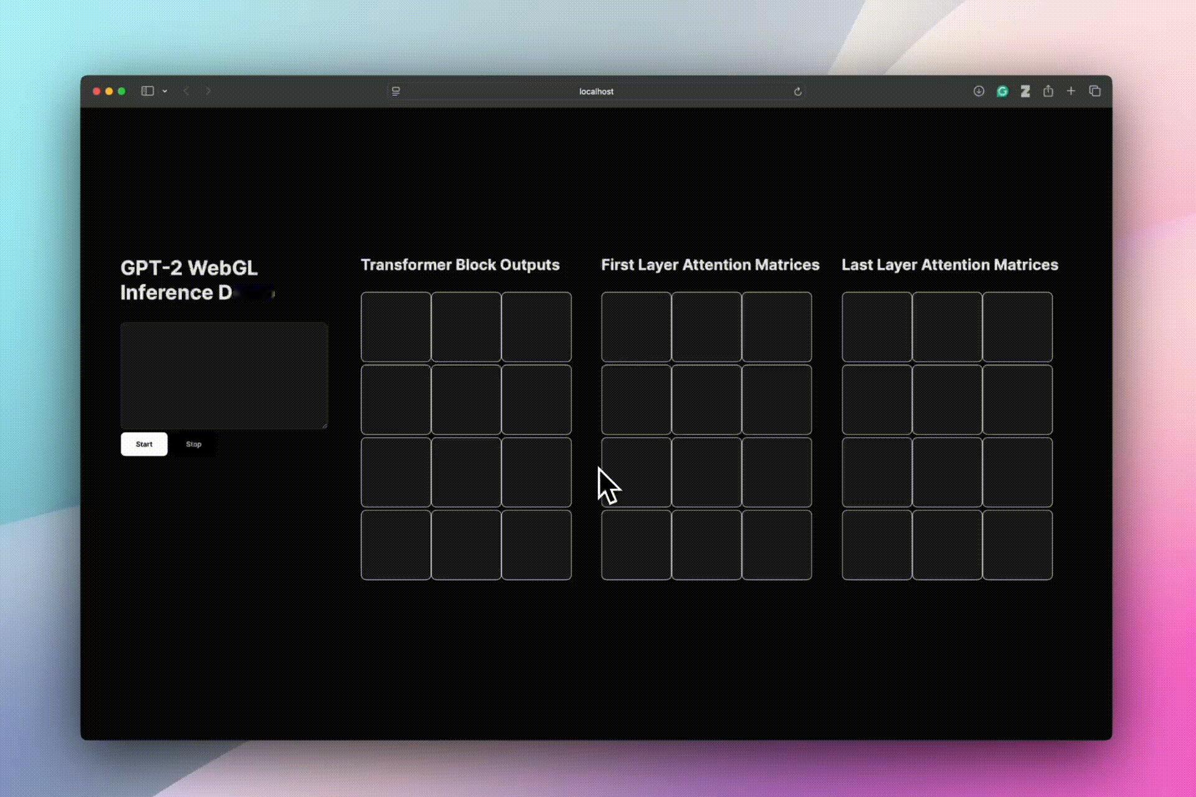Focus the prompt text area
1196x797 pixels.
click(224, 375)
